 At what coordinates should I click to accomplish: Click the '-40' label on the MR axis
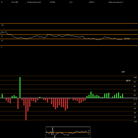click(135, 108)
